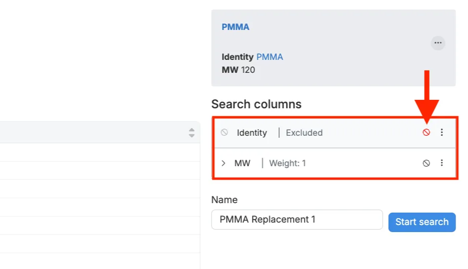Follow the Identity PMMA value link

click(x=269, y=57)
